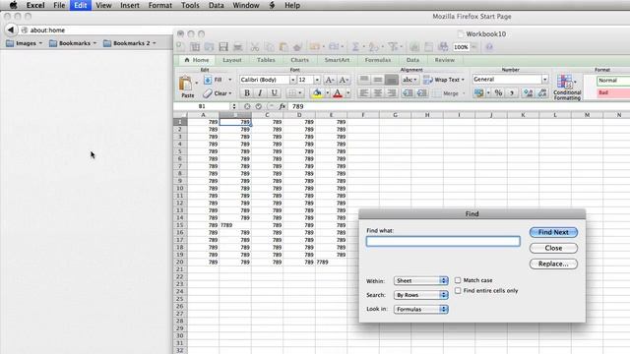This screenshot has height=354, width=630.
Task: Expand the Fill dropdown in Edit group
Action: pos(229,80)
